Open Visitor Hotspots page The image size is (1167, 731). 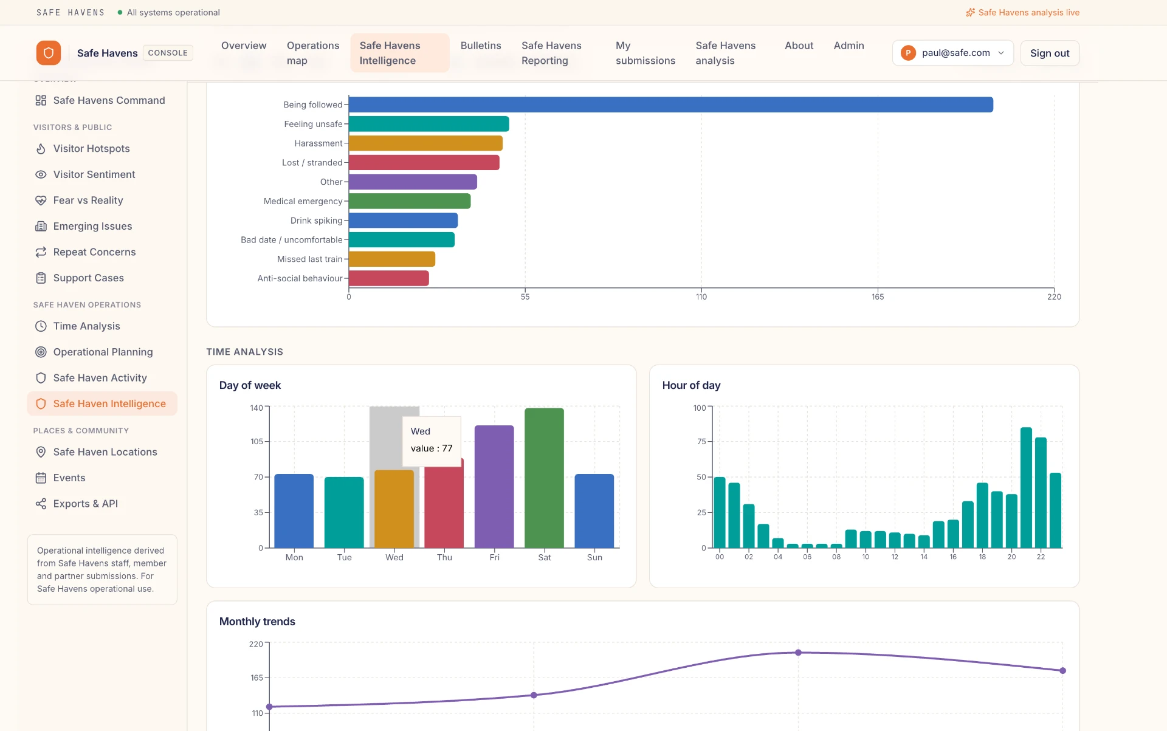102,149
